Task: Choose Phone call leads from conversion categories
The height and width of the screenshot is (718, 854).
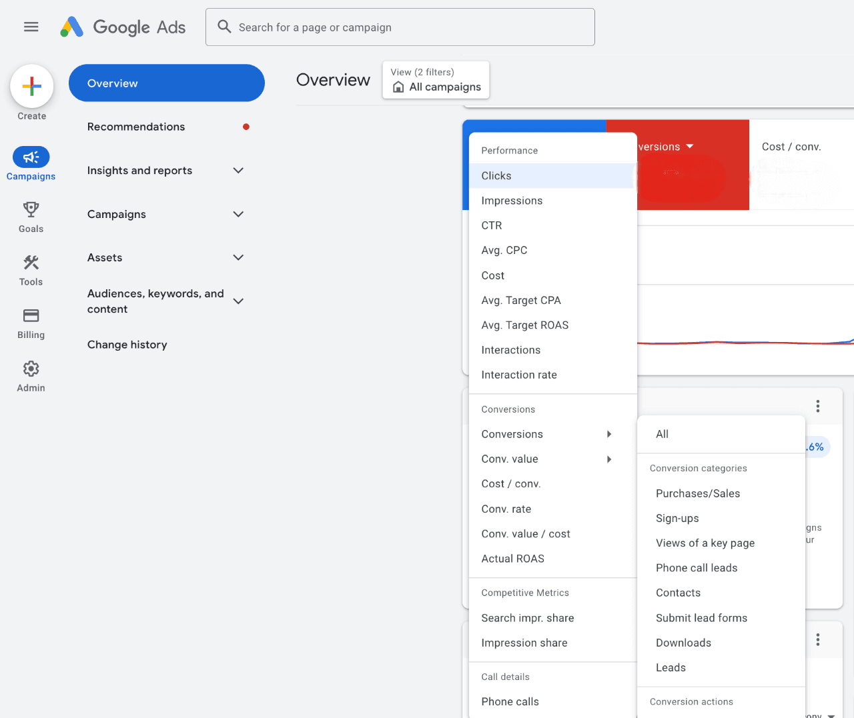Action: (697, 567)
